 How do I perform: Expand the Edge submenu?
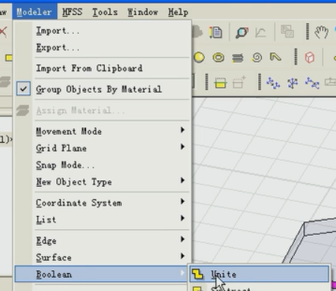coord(103,241)
